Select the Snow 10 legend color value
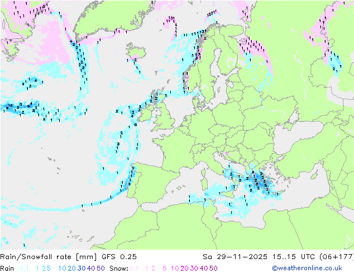354x273 pixels. coord(175,269)
